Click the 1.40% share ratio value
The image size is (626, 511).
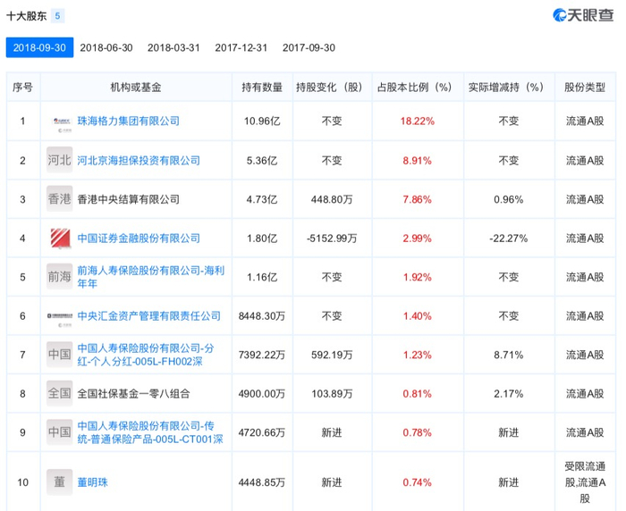pyautogui.click(x=418, y=316)
